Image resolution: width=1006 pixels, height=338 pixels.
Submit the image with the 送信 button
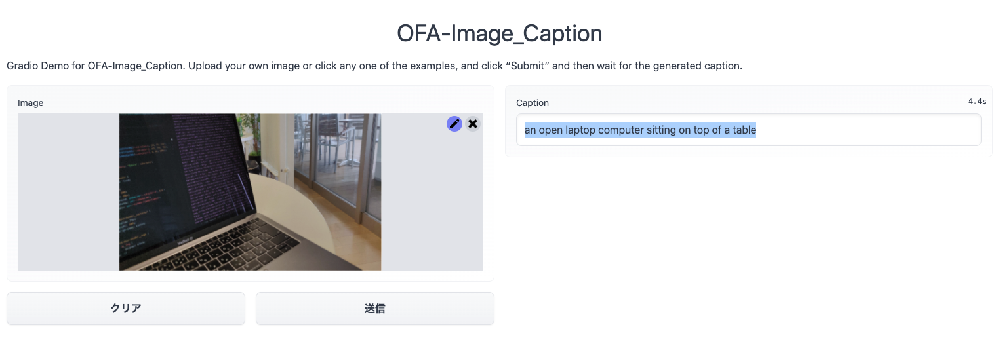(x=374, y=309)
